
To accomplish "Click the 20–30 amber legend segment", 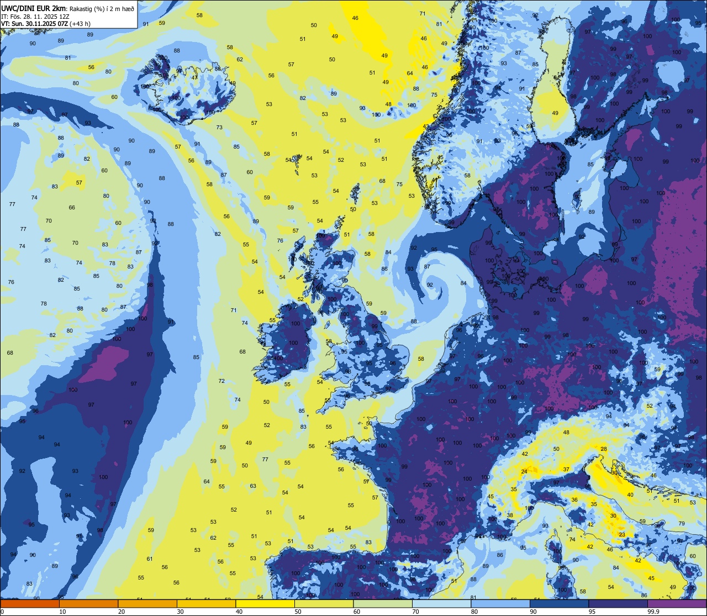I will click(147, 604).
